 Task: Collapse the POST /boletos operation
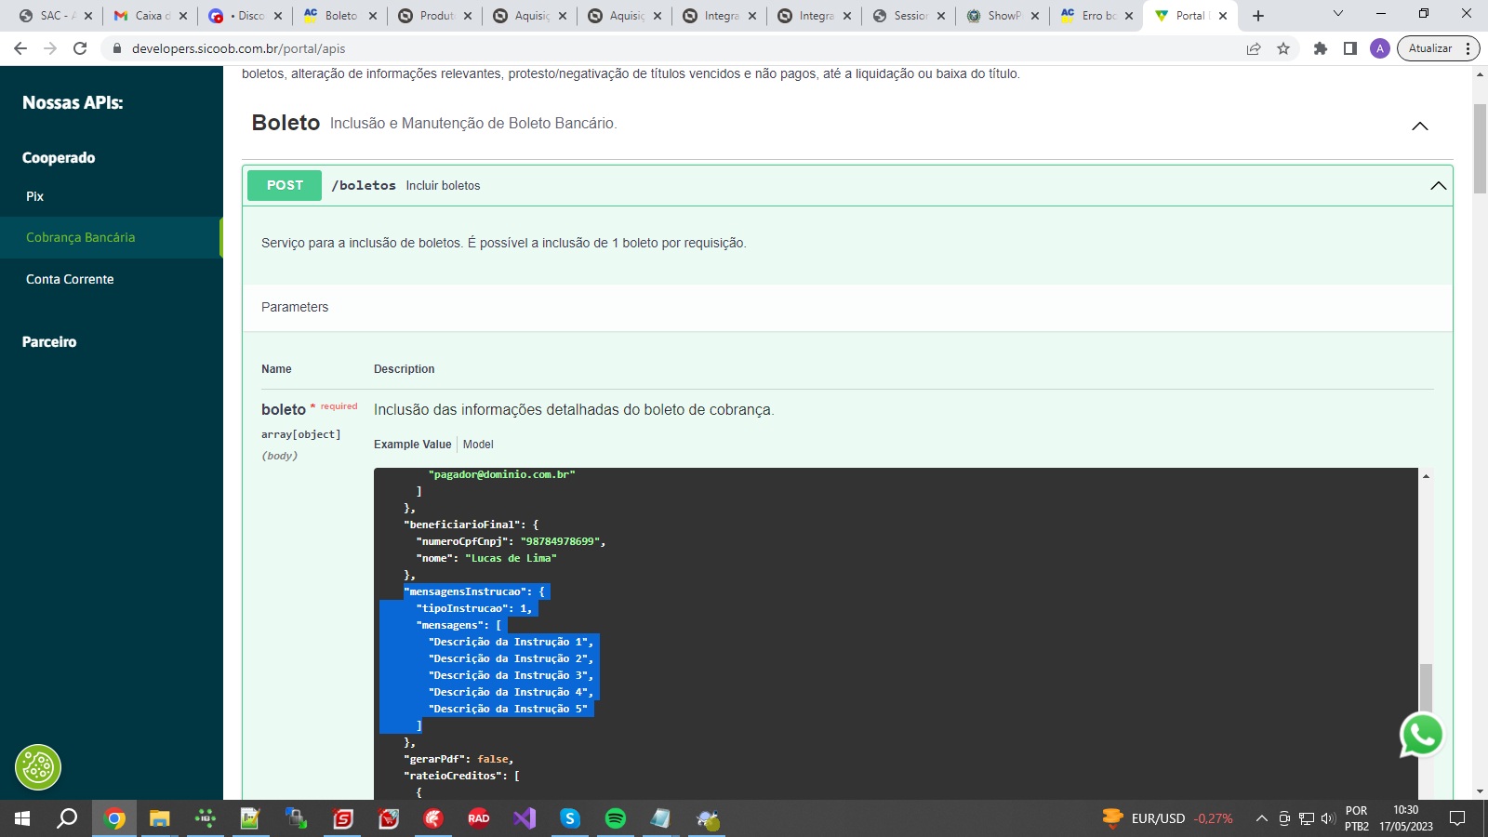[x=1439, y=186]
